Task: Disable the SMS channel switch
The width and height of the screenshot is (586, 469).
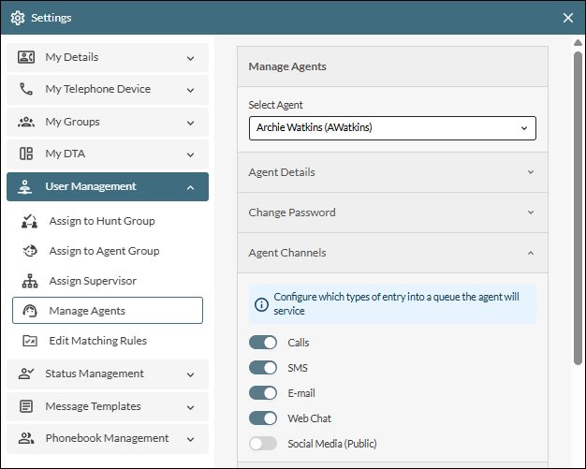Action: click(x=263, y=368)
